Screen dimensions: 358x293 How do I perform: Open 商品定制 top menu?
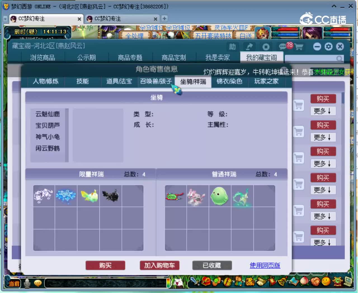(174, 58)
